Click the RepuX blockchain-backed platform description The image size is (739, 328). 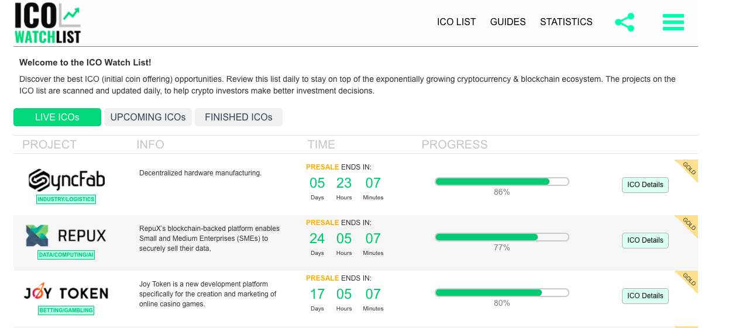point(209,239)
